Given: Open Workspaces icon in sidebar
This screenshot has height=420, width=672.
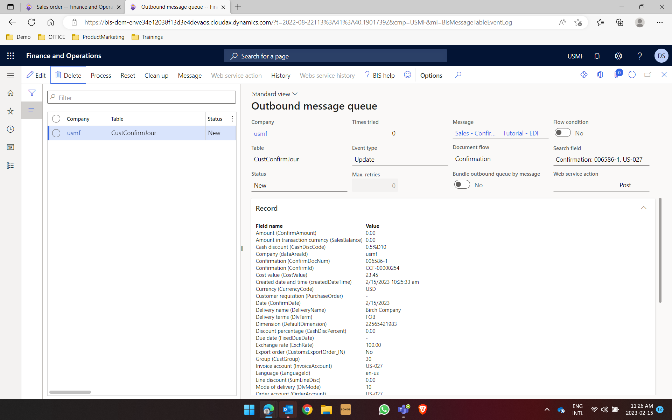Looking at the screenshot, I should point(10,147).
